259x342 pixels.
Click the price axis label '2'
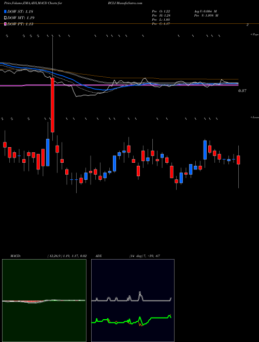click(x=248, y=25)
